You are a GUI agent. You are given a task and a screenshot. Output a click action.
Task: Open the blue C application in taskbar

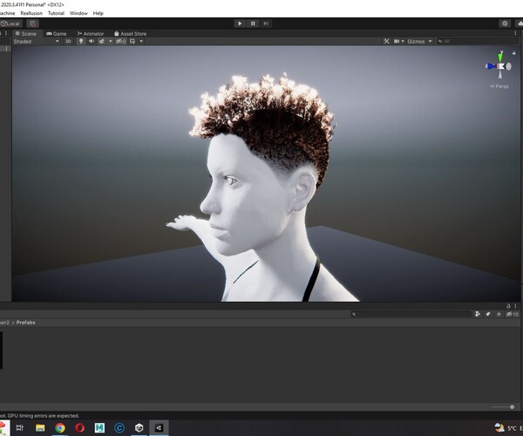[119, 427]
